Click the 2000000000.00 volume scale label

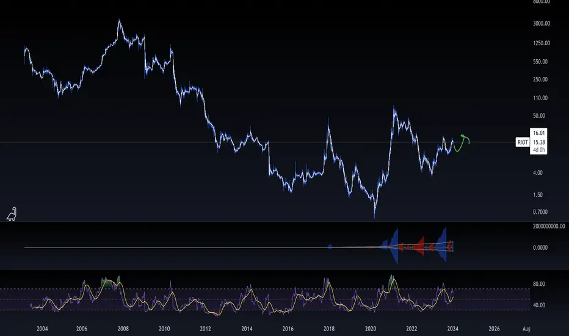coord(549,226)
